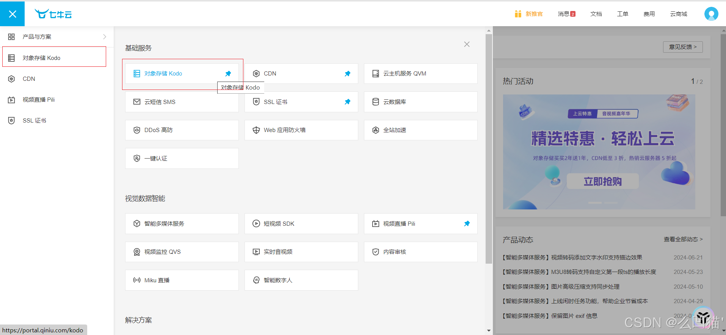Click the 一键认证 icon

pos(137,158)
